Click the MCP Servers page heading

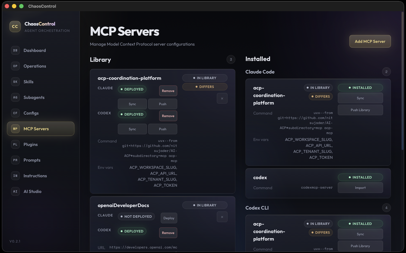coord(125,31)
